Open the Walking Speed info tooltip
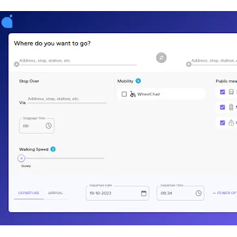The width and height of the screenshot is (237, 237). 53,149
